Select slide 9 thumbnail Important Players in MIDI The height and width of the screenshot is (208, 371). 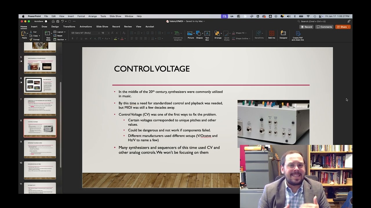40,149
